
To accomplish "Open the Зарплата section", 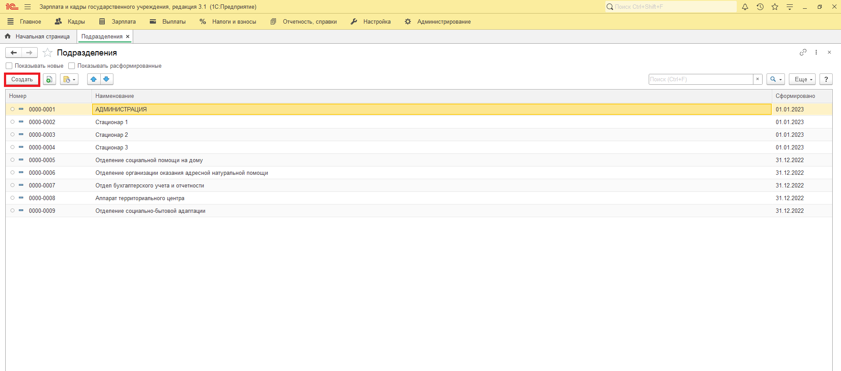I will tap(117, 21).
